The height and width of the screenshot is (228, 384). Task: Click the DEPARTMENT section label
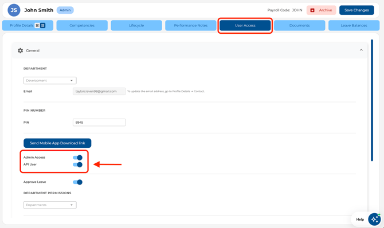tap(35, 69)
